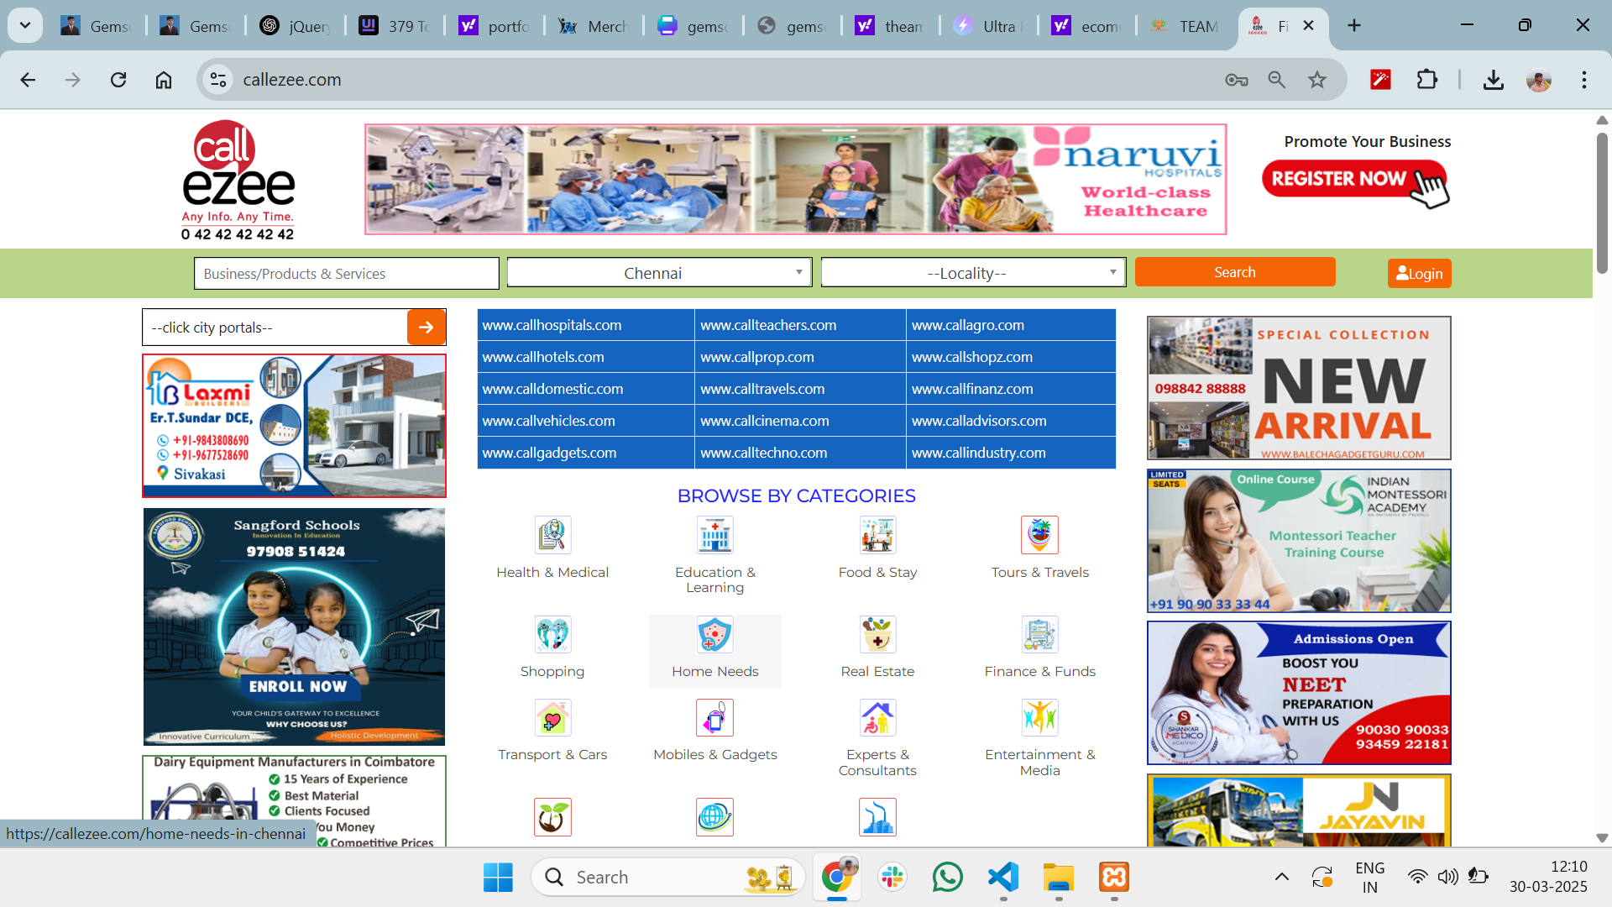Click the Login button
This screenshot has width=1612, height=907.
coord(1419,274)
